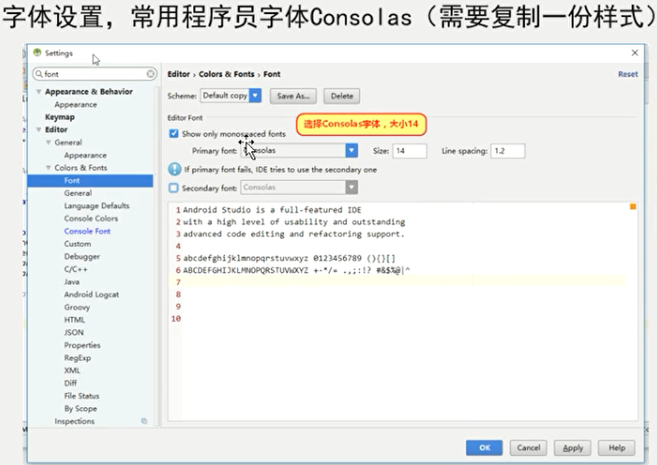This screenshot has height=465, width=657.
Task: Select Java color settings
Action: click(x=72, y=282)
